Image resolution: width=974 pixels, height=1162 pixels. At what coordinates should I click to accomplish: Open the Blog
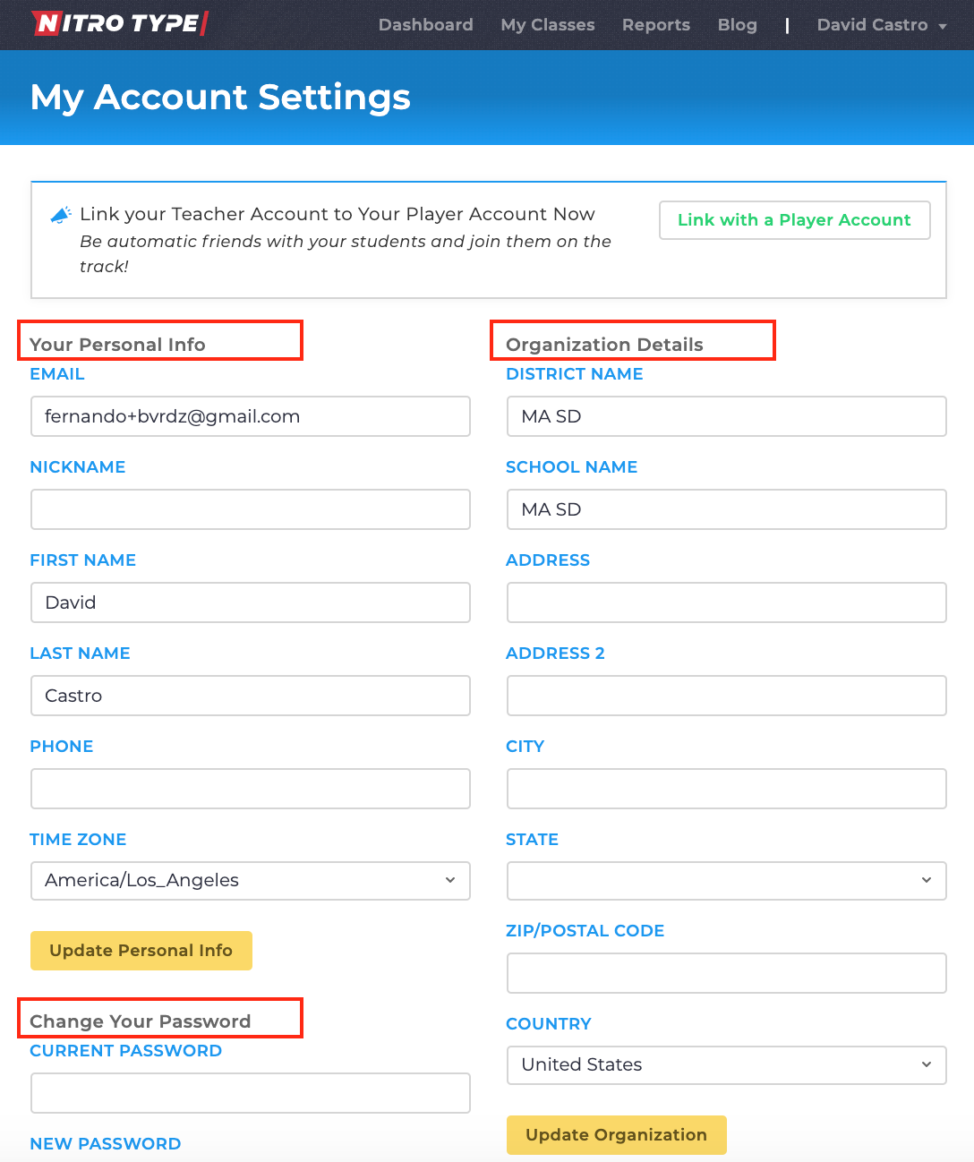[737, 24]
